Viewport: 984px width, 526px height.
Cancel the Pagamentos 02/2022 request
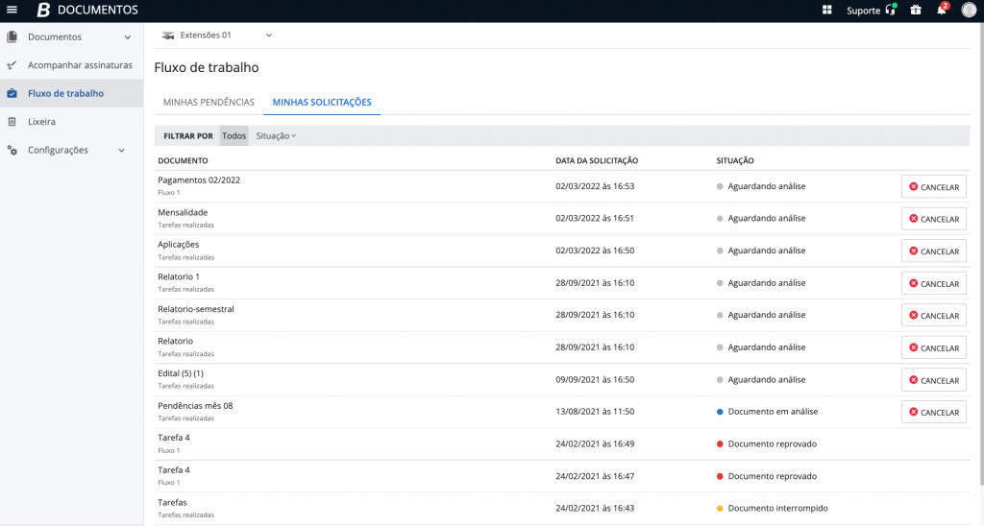point(933,187)
